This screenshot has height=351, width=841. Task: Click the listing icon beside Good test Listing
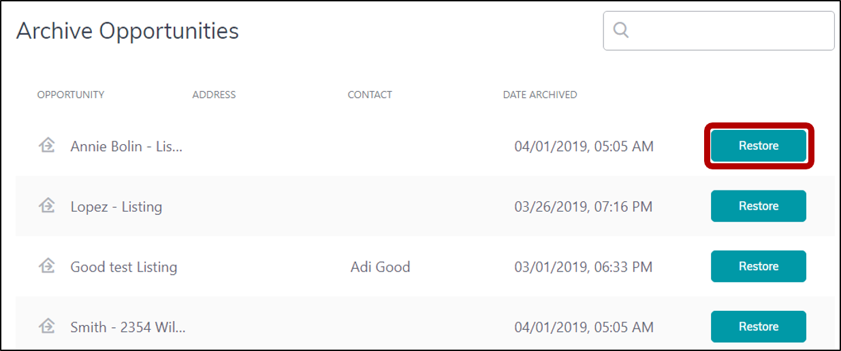pyautogui.click(x=47, y=267)
